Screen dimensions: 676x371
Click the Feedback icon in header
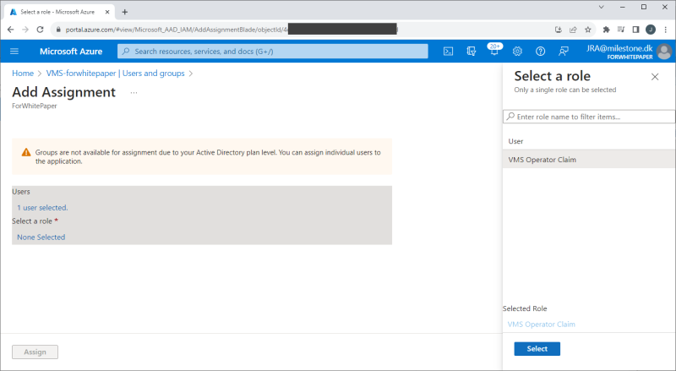point(563,52)
